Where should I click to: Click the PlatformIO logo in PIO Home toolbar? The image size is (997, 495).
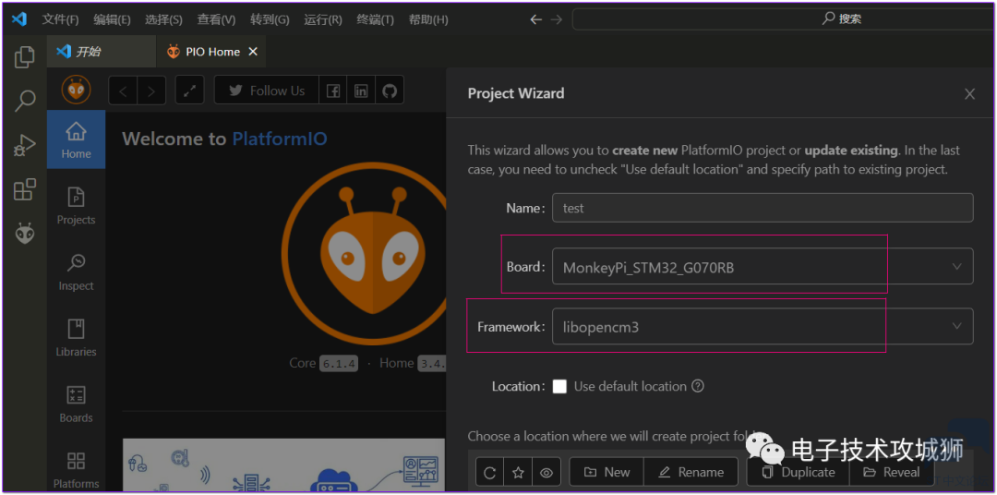(77, 90)
